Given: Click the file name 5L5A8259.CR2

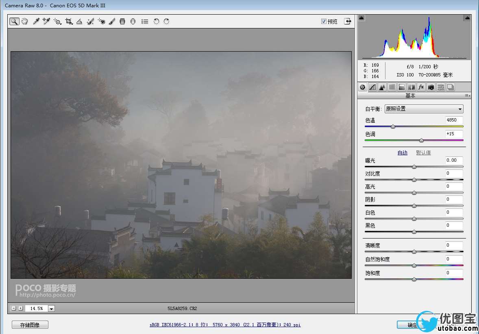Looking at the screenshot, I should point(183,309).
